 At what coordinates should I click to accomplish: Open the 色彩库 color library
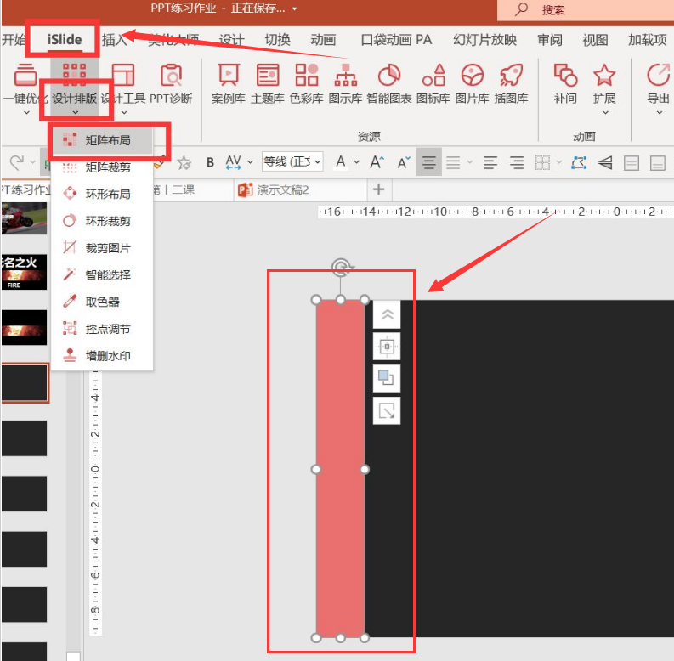coord(307,84)
